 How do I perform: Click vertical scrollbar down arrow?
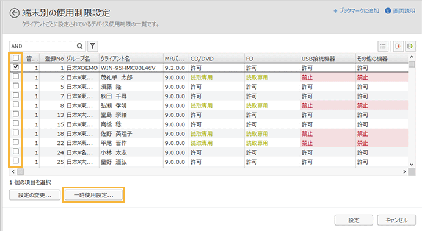click(412, 165)
